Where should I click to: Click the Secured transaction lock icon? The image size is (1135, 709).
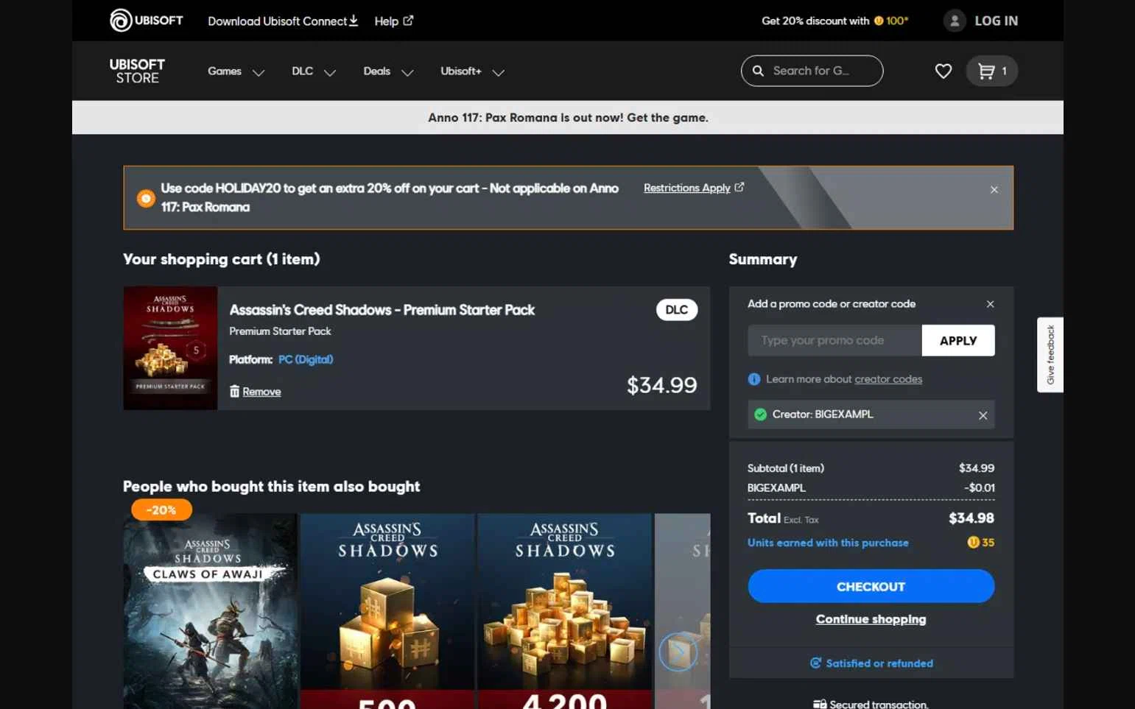820,705
